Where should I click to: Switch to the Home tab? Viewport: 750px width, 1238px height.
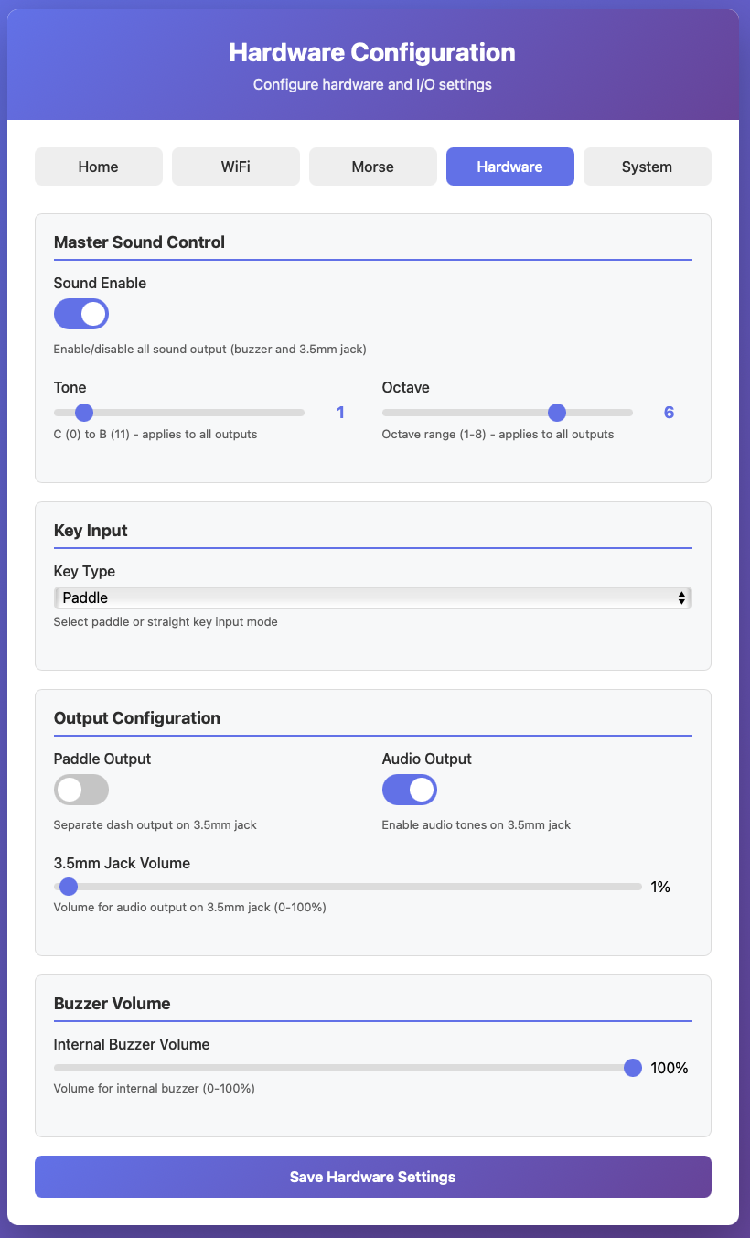coord(99,167)
